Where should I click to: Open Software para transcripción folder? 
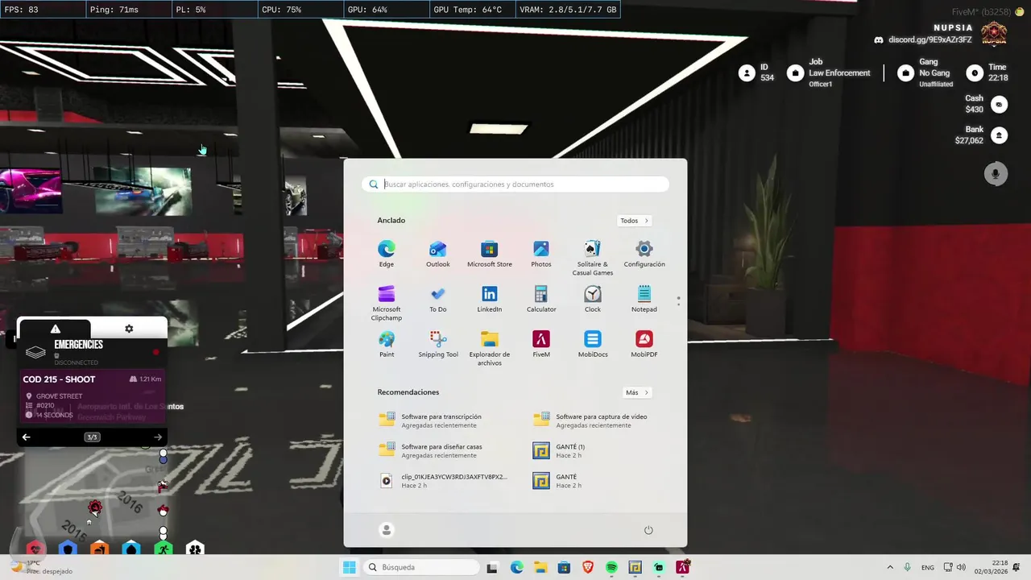[x=441, y=420]
